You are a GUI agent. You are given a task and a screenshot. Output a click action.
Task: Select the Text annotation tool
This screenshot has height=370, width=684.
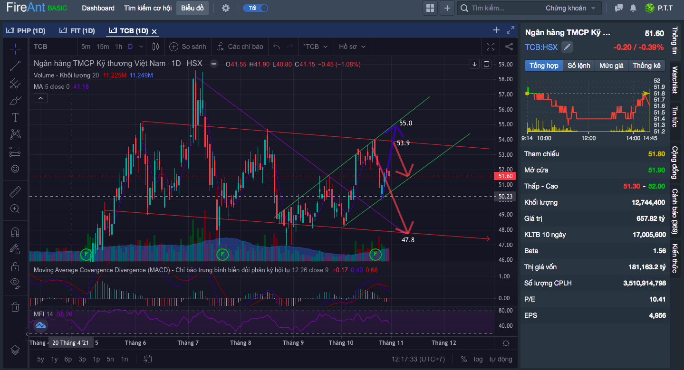[15, 117]
